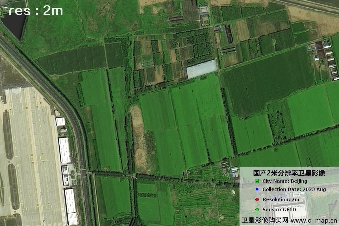The image size is (339, 226).
Task: Click the 'Sensor: GF1D' label
Action: click(x=280, y=209)
